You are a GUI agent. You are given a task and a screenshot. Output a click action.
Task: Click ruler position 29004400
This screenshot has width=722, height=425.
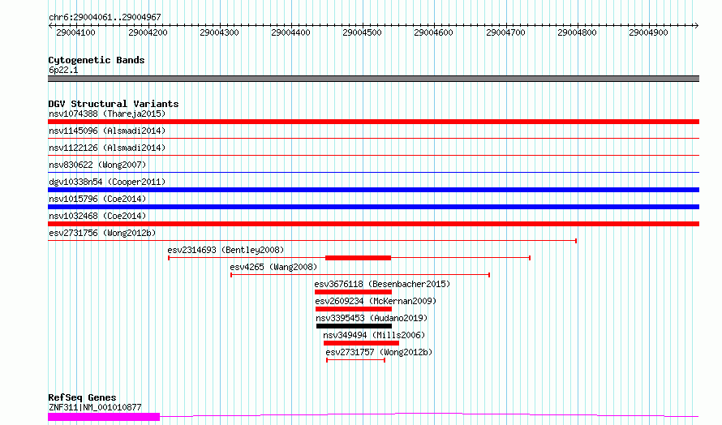(290, 32)
